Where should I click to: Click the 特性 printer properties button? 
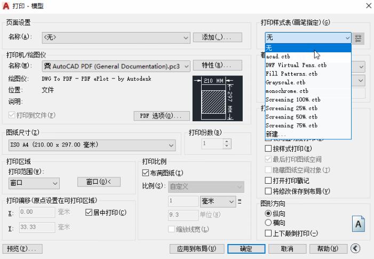coord(217,65)
